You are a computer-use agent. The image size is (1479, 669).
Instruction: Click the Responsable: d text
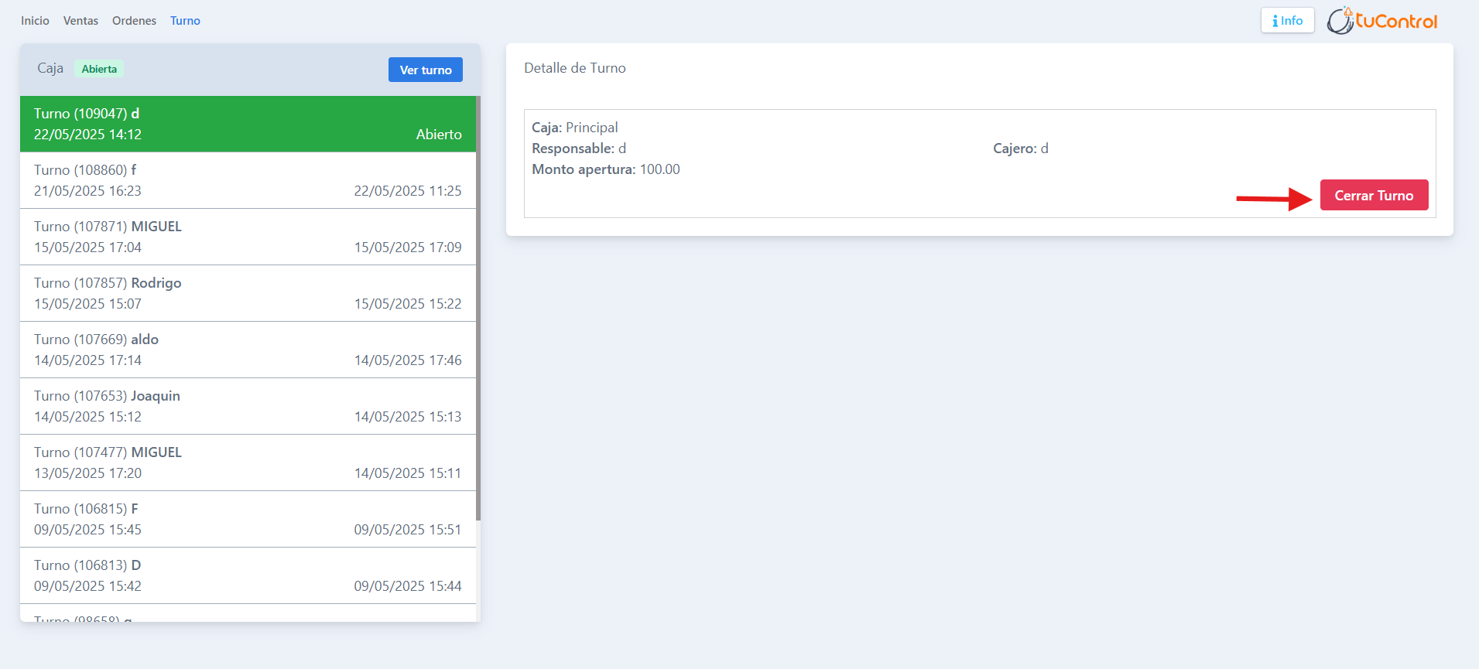coord(579,148)
